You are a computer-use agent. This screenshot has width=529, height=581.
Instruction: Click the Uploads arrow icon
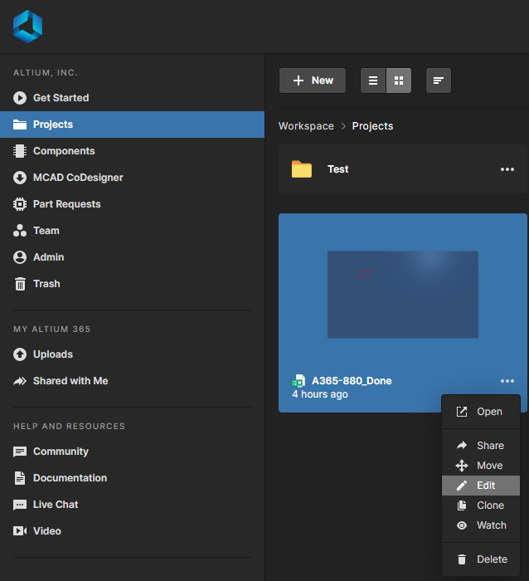coord(20,354)
